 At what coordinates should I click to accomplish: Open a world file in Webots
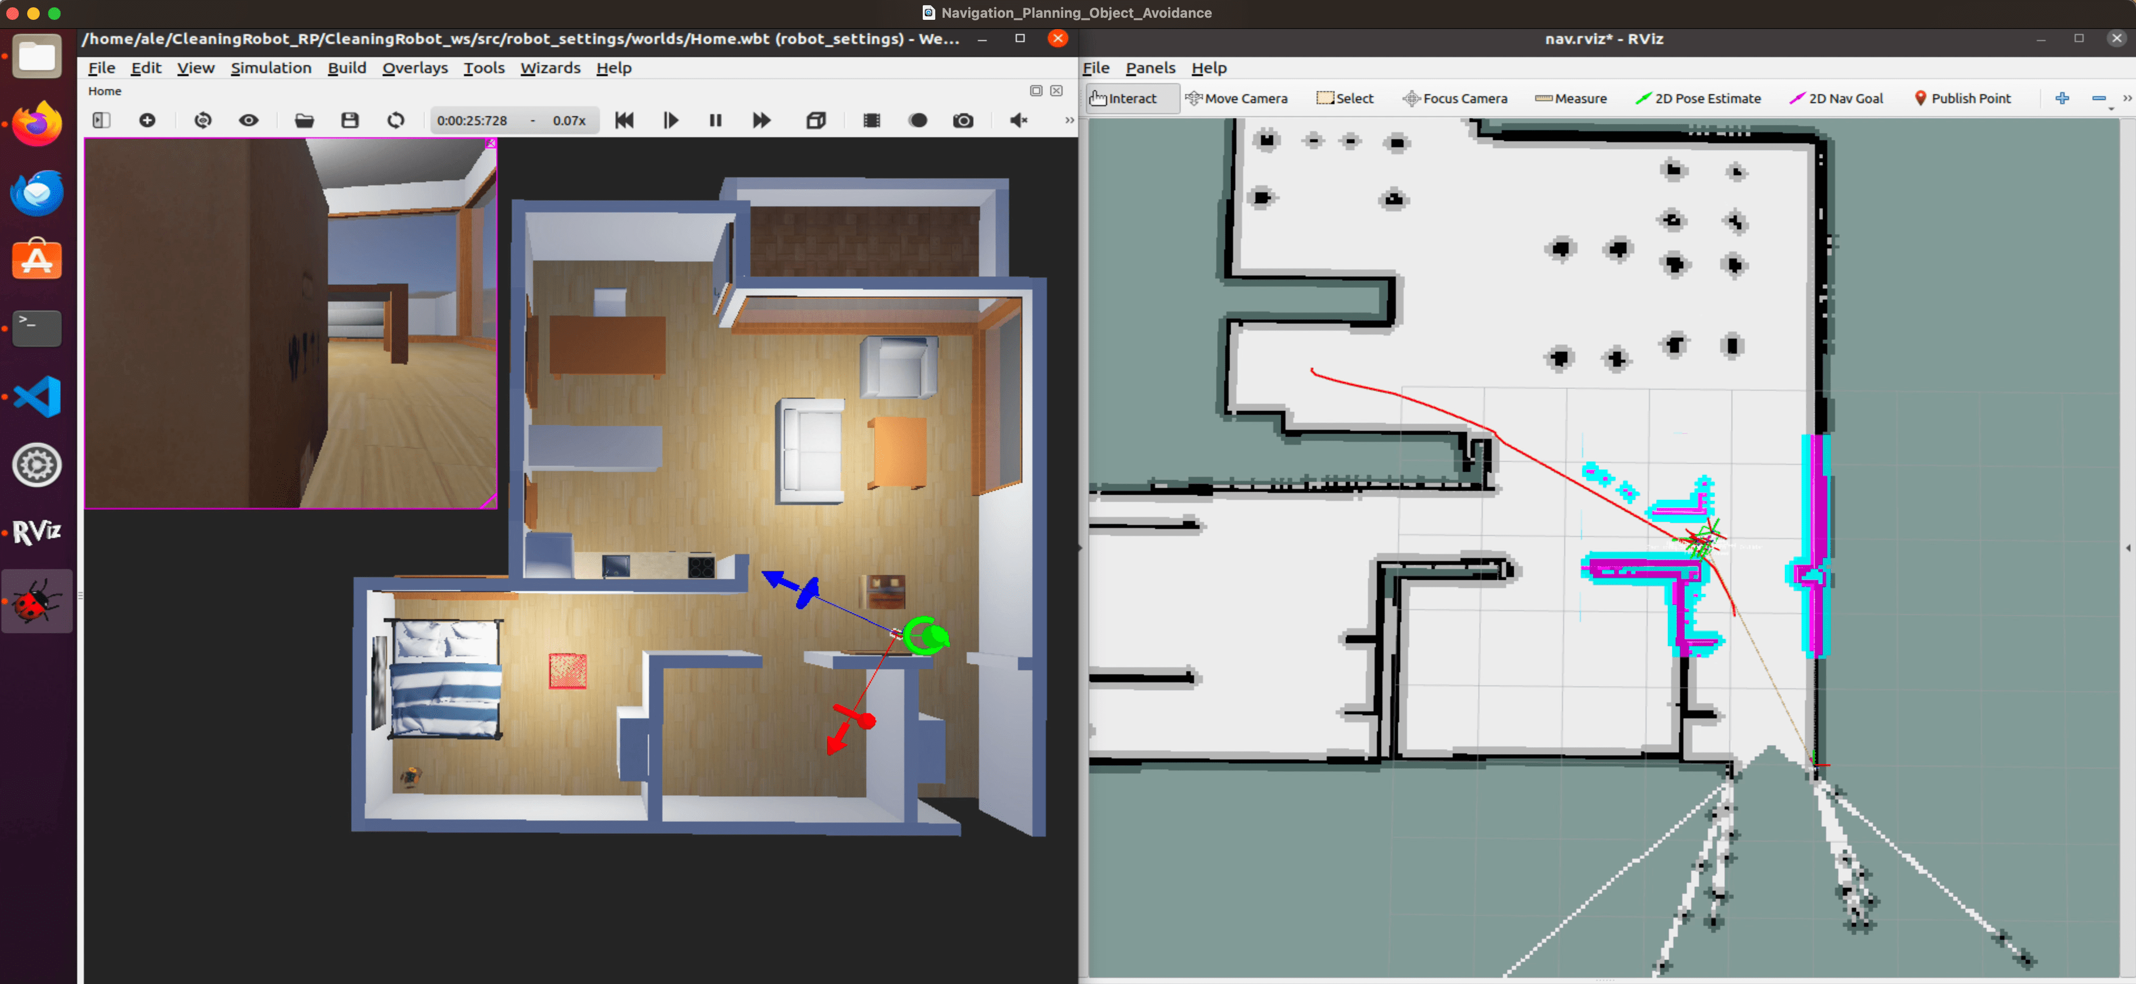304,120
